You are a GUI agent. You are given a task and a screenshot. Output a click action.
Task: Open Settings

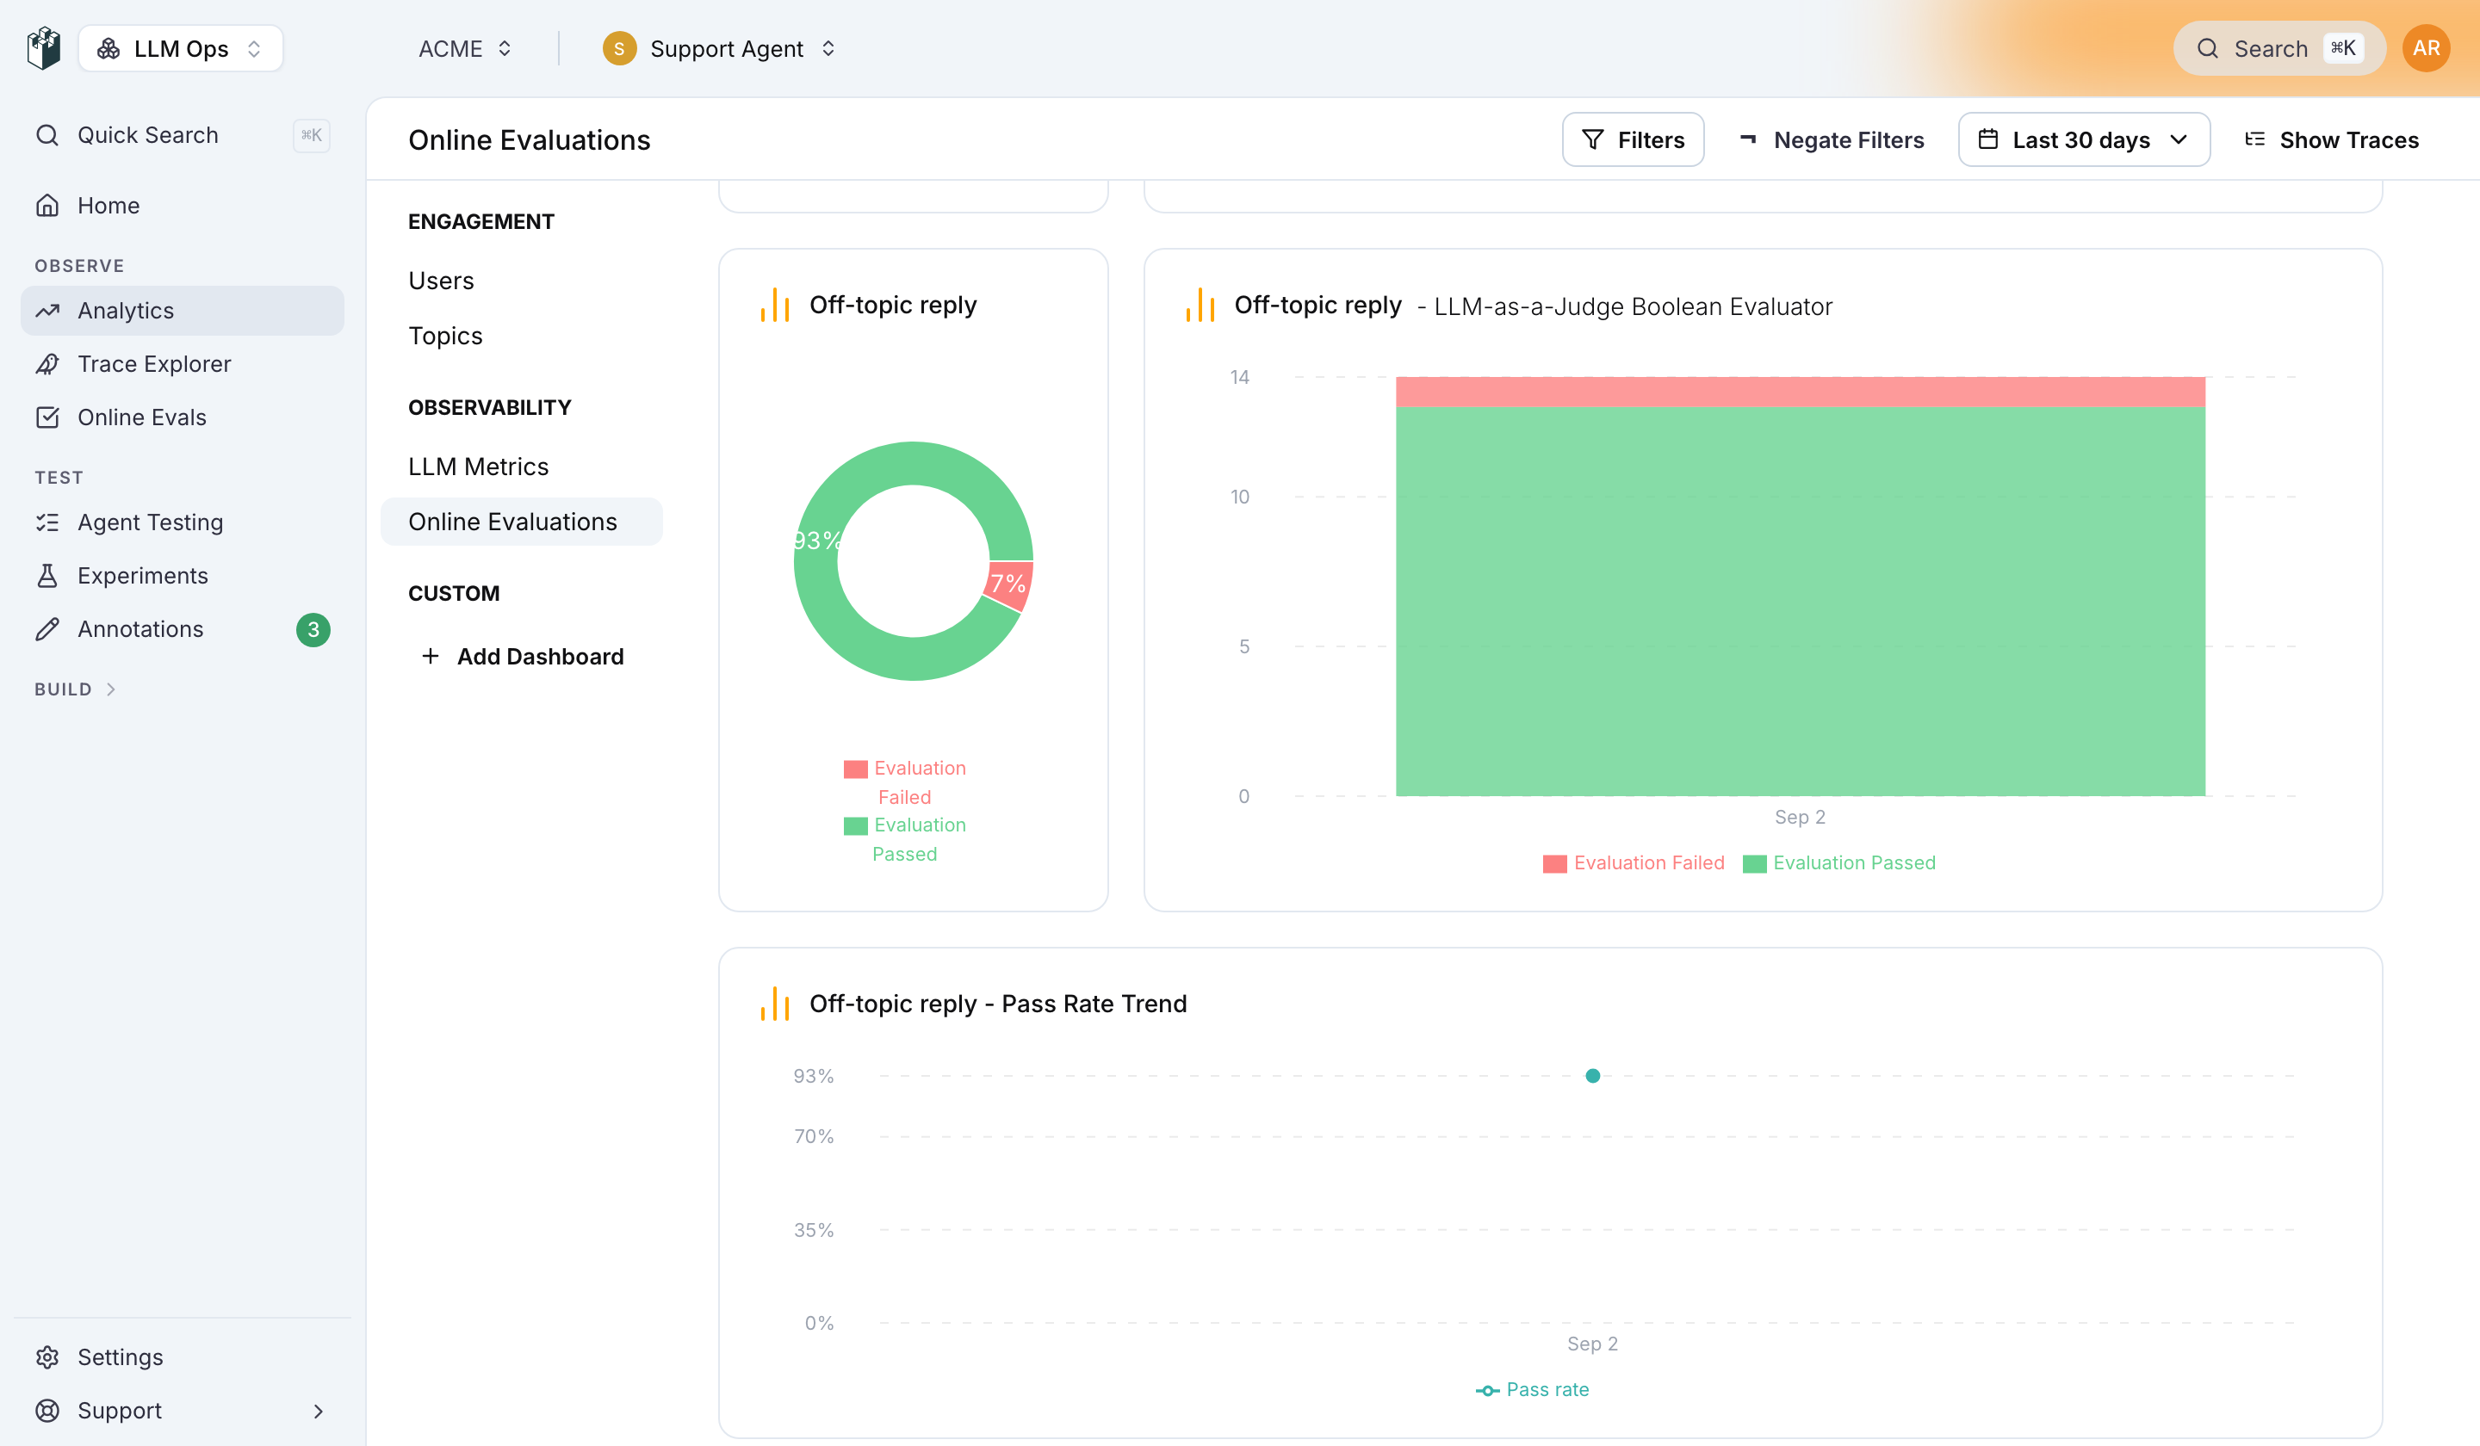tap(182, 1356)
